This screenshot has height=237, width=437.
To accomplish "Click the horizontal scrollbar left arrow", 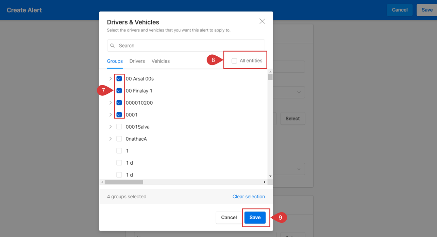I will click(x=102, y=182).
